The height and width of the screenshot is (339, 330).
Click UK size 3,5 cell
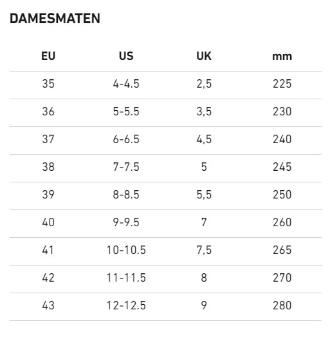[x=204, y=111]
